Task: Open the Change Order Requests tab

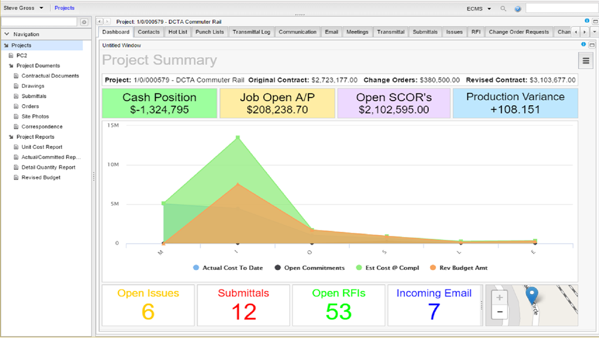Action: tap(519, 32)
